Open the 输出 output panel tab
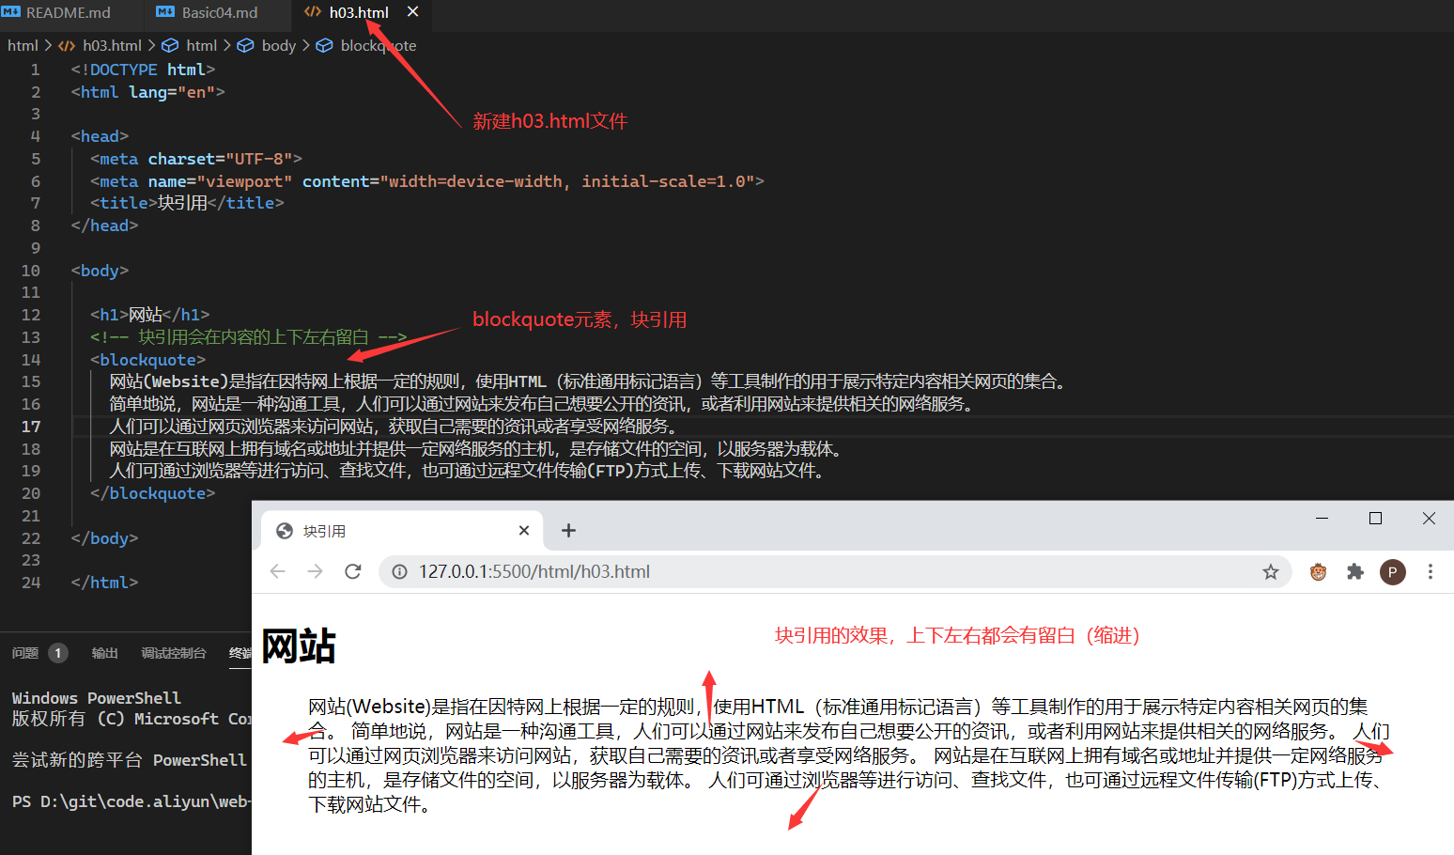1454x855 pixels. click(104, 653)
